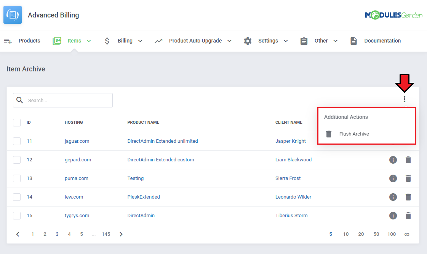Expand the Items menu chevron
The width and height of the screenshot is (427, 254).
pos(89,41)
